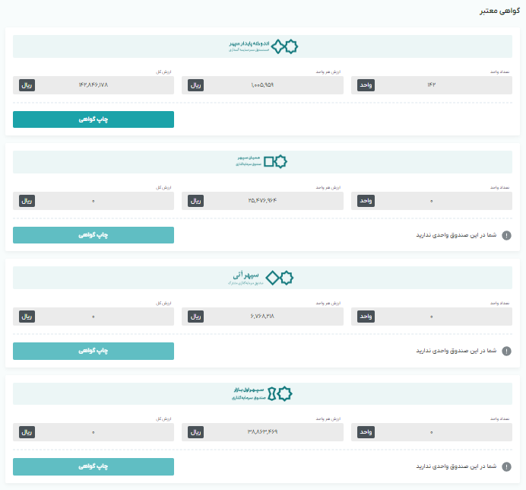Viewport: 526px width, 490px height.
Task: Click warning icon in همیان سپهر card
Action: tap(506, 235)
